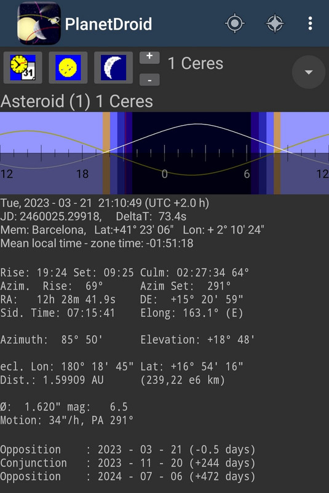The height and width of the screenshot is (493, 329).
Task: Tap the 'Elevation: +18° 48'' value
Action: click(197, 340)
